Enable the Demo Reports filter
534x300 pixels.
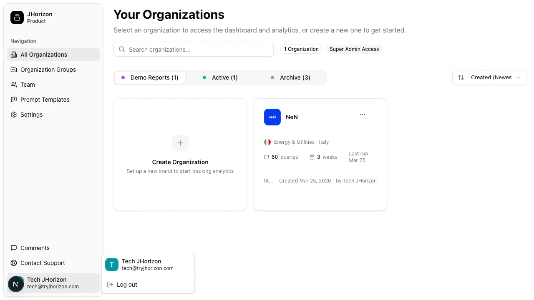150,77
